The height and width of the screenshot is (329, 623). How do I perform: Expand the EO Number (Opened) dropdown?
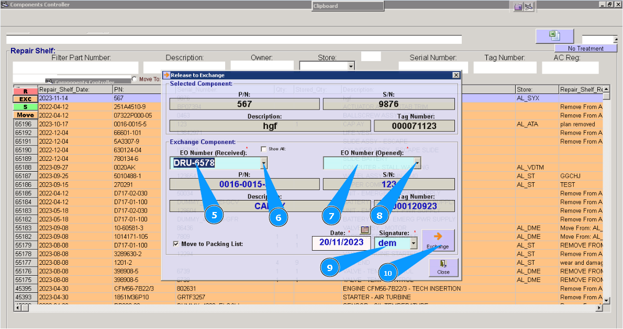417,163
